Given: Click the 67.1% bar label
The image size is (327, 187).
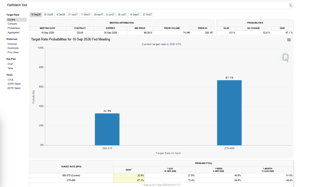Looking at the screenshot, I should coord(229,78).
